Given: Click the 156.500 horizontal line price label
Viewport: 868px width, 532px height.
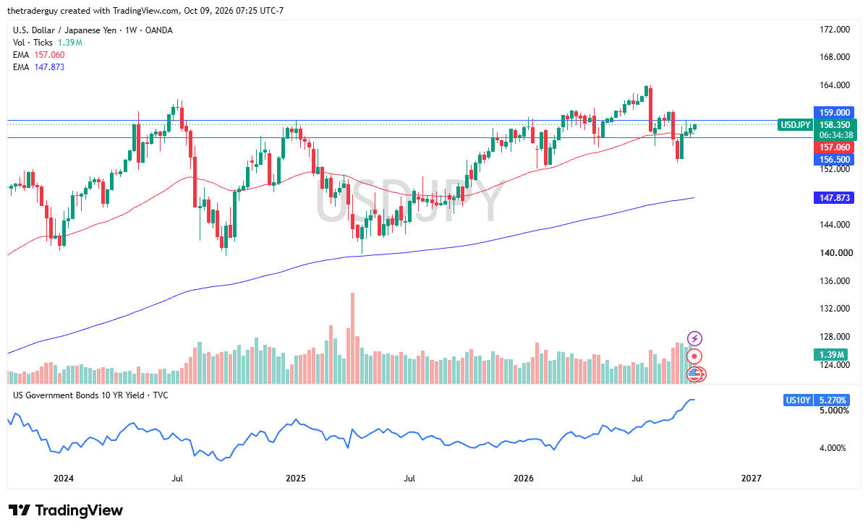Looking at the screenshot, I should (834, 159).
